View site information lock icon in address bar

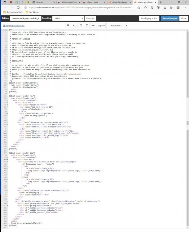(25, 7)
